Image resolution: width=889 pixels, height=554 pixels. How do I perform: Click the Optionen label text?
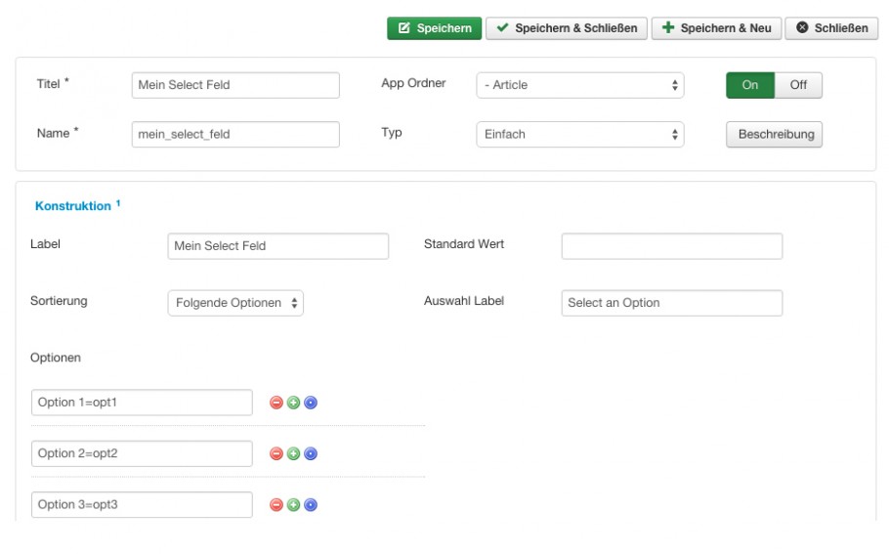pos(56,358)
